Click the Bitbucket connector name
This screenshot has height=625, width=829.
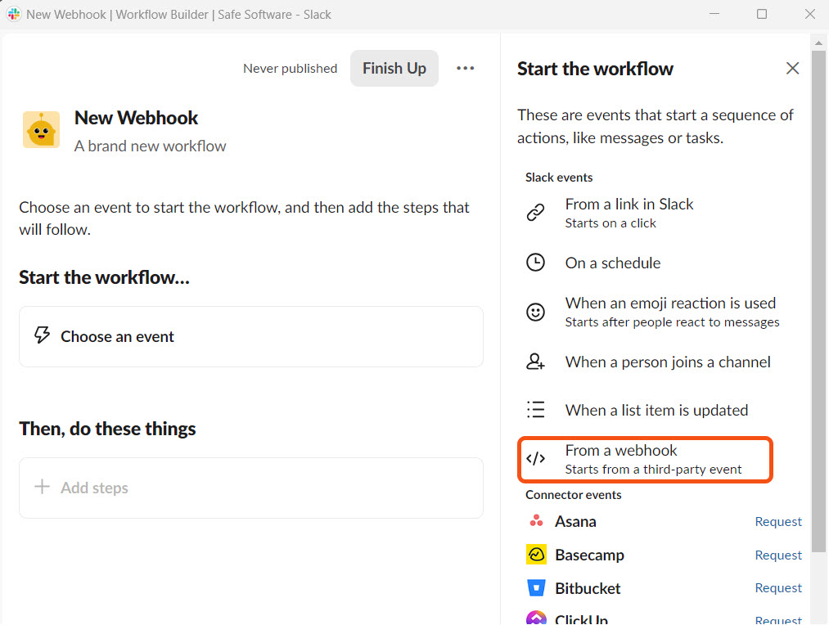click(x=588, y=588)
